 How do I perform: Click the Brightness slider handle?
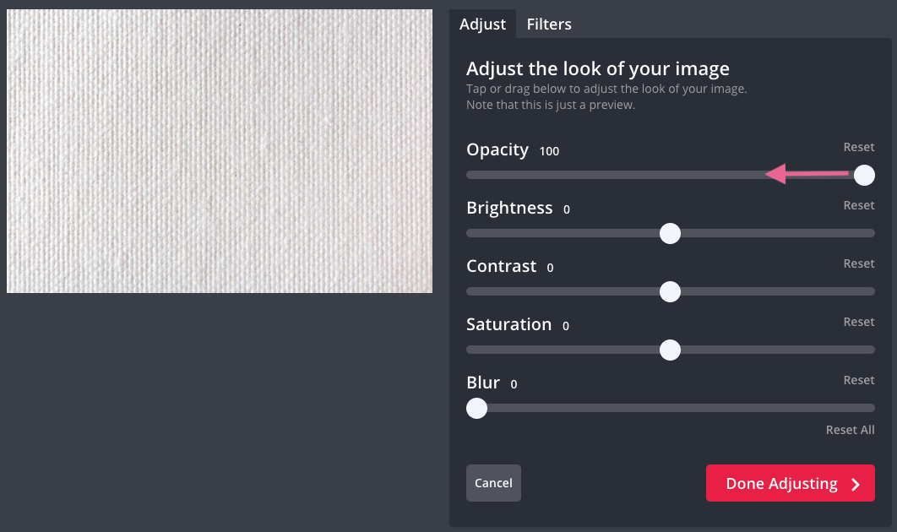(x=670, y=233)
